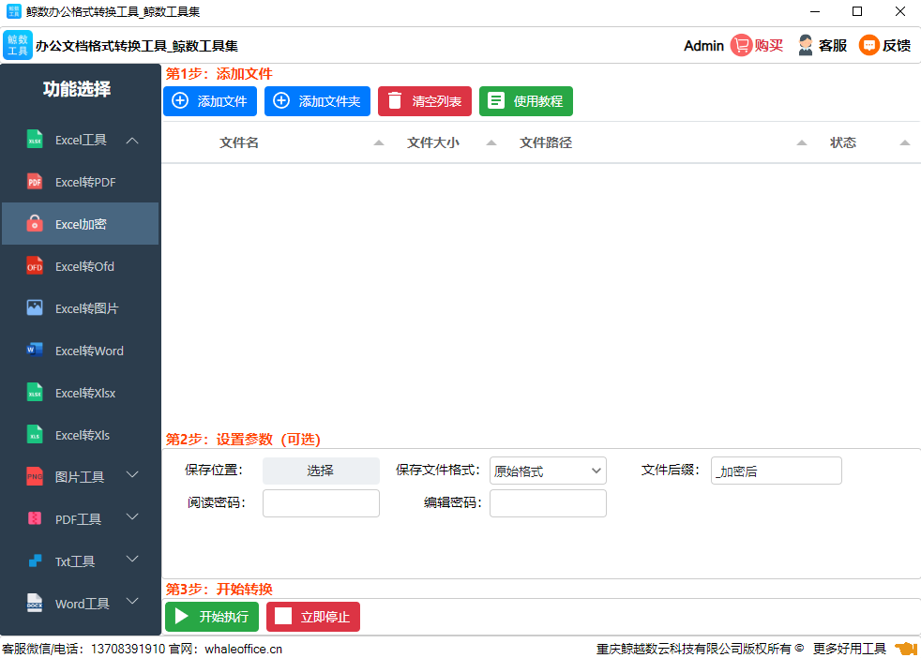
Task: Click the 更多好用工具 link
Action: [850, 649]
